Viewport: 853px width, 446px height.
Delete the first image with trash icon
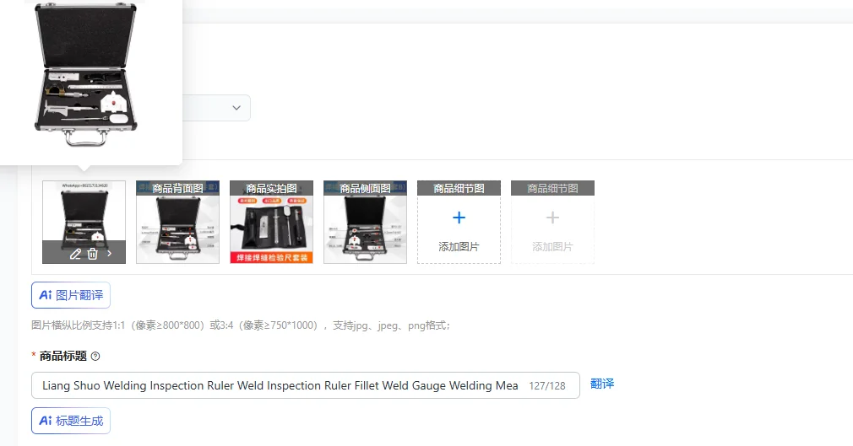click(93, 254)
